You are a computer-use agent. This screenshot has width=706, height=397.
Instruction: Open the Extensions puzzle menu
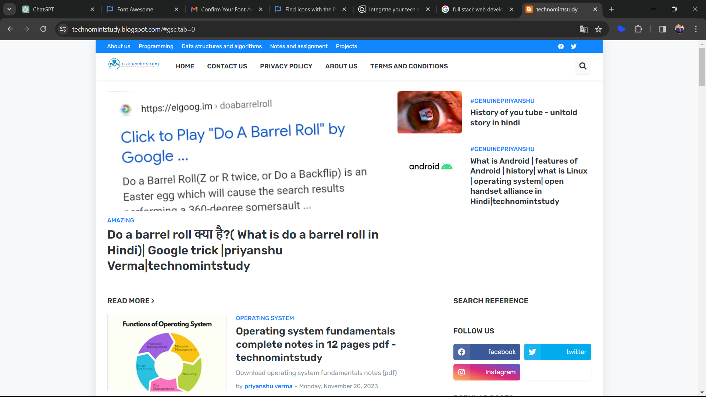click(x=638, y=29)
